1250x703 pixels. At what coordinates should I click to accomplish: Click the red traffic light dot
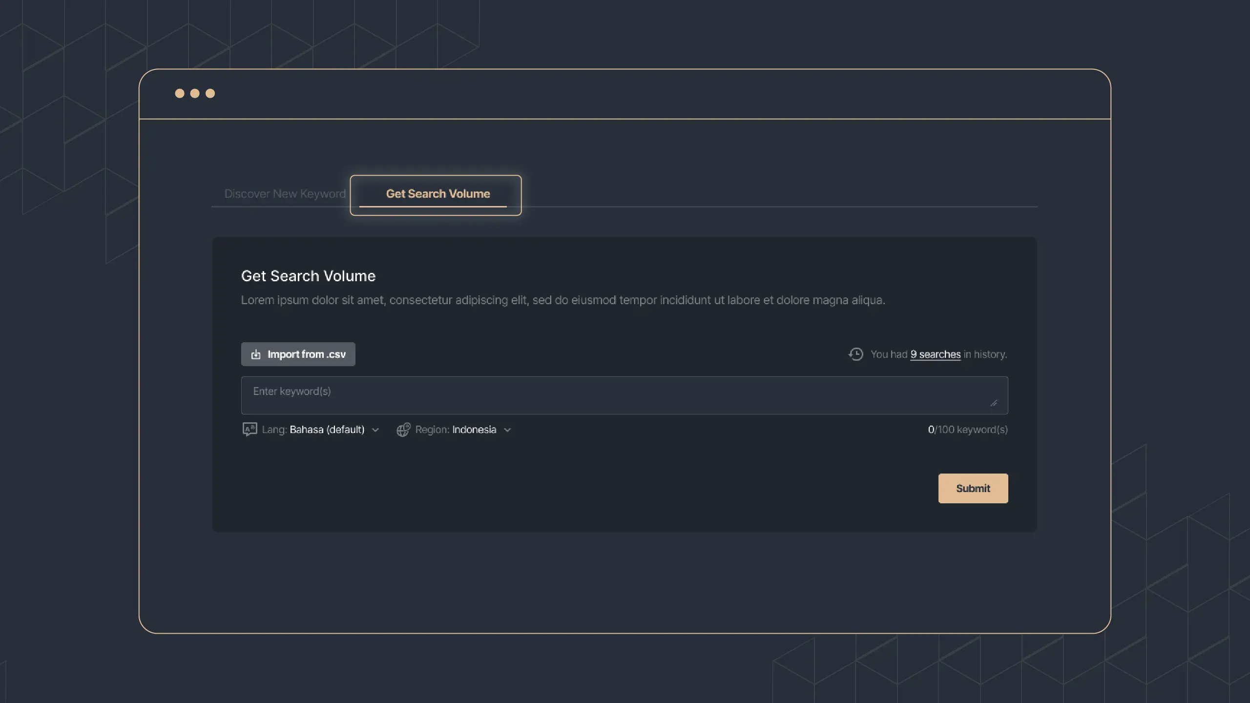pyautogui.click(x=179, y=93)
